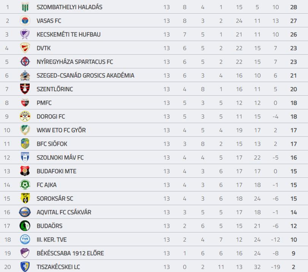Image resolution: width=308 pixels, height=272 pixels.
Task: Click the Dorogi FC round emblem
Action: pos(25,116)
